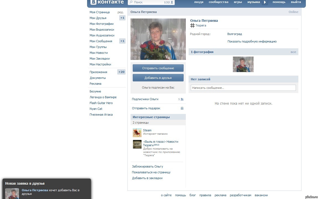Show all photos via все link
The width and height of the screenshot is (318, 199).
tap(293, 52)
